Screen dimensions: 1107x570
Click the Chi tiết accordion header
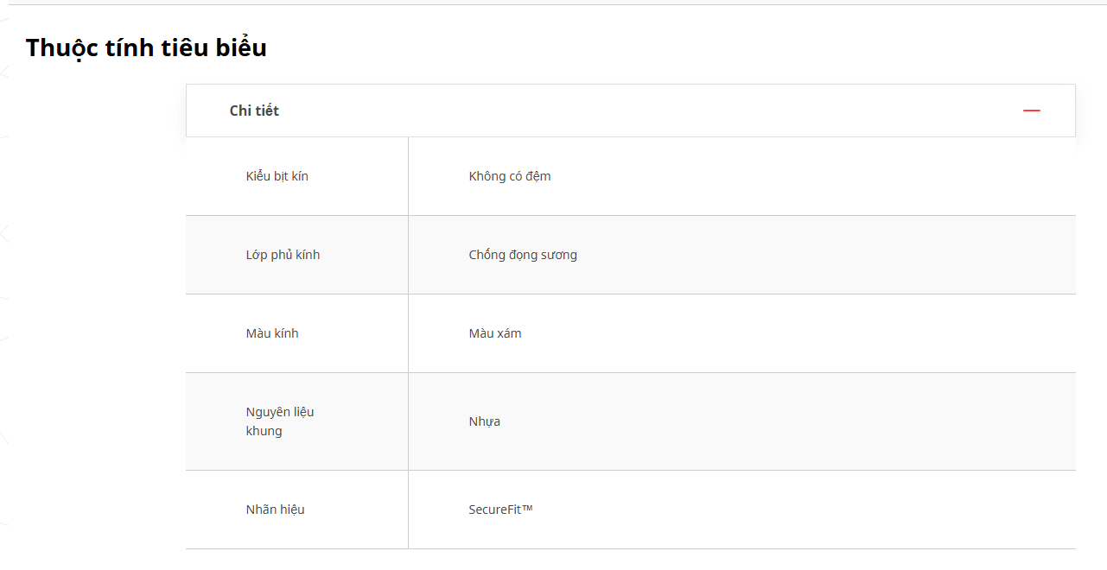click(x=631, y=111)
